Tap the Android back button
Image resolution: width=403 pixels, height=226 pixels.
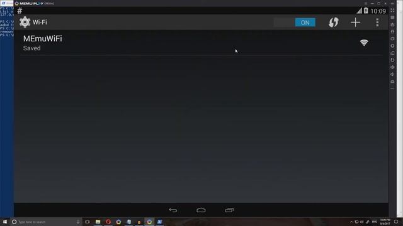[173, 210]
